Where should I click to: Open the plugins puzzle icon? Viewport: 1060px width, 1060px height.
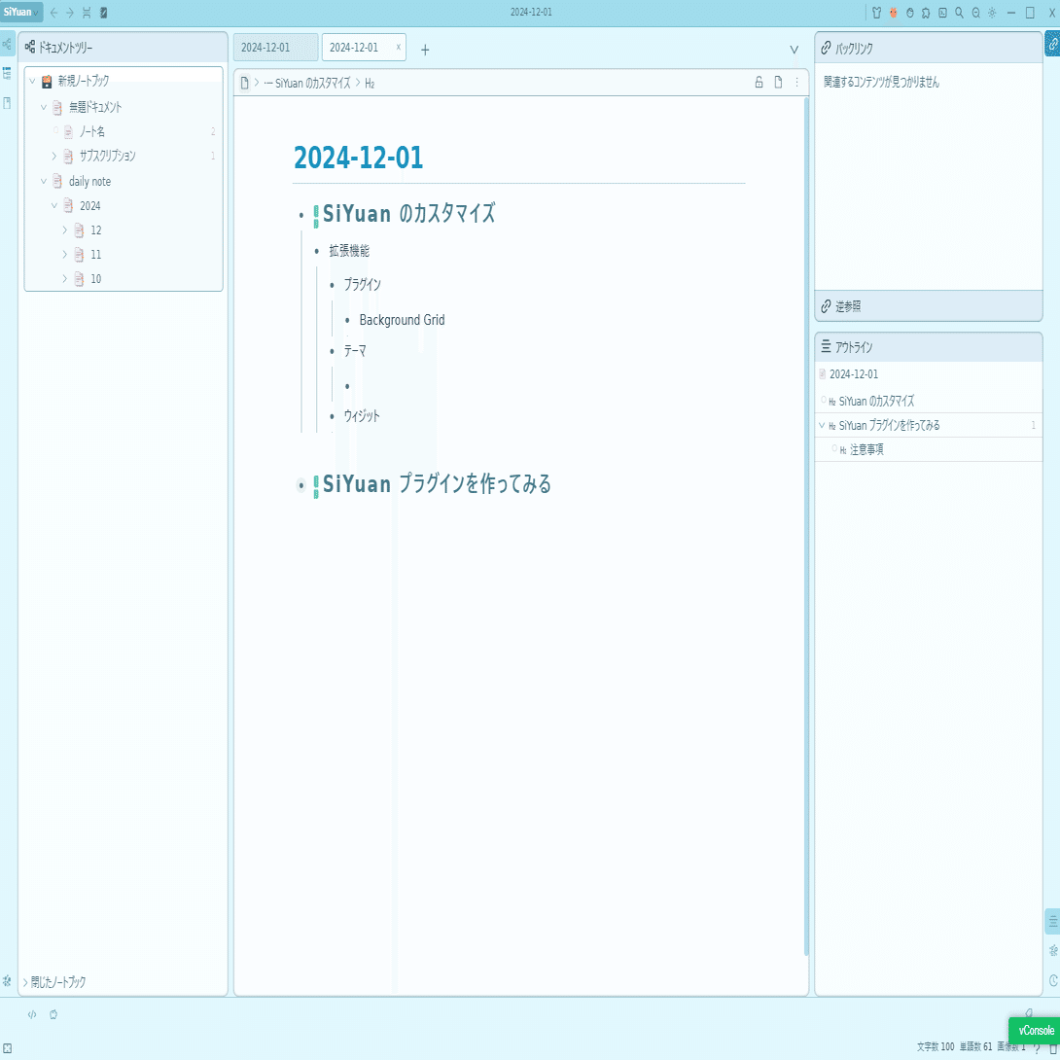click(926, 13)
